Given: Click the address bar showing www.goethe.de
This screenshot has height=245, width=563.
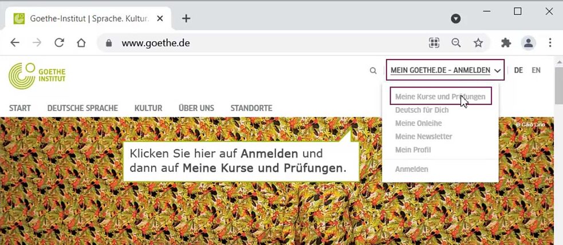Looking at the screenshot, I should pos(258,42).
